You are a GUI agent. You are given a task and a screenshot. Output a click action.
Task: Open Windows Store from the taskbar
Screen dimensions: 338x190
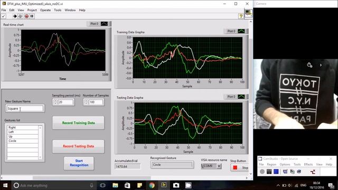pos(127,185)
